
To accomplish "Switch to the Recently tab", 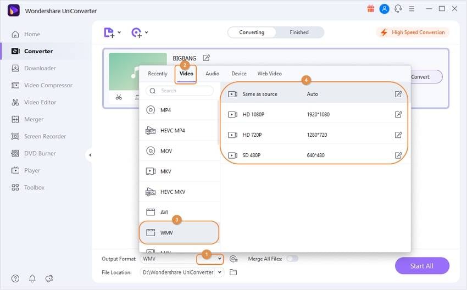I will [x=158, y=74].
